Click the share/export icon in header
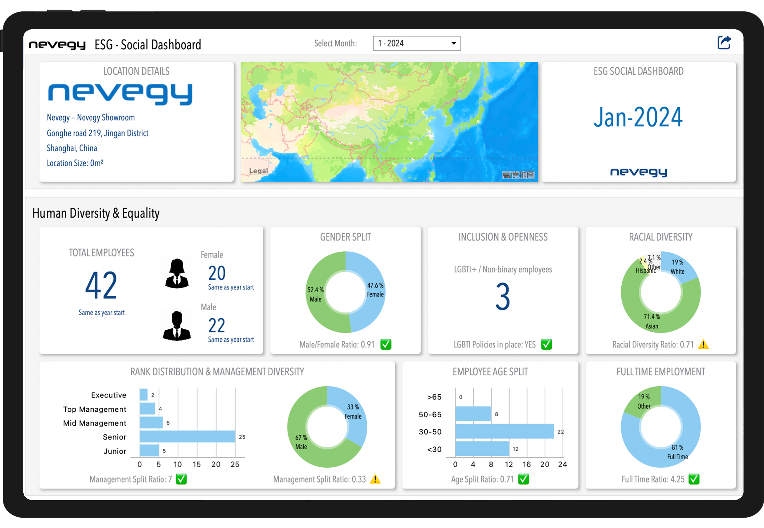The height and width of the screenshot is (528, 764). point(724,43)
